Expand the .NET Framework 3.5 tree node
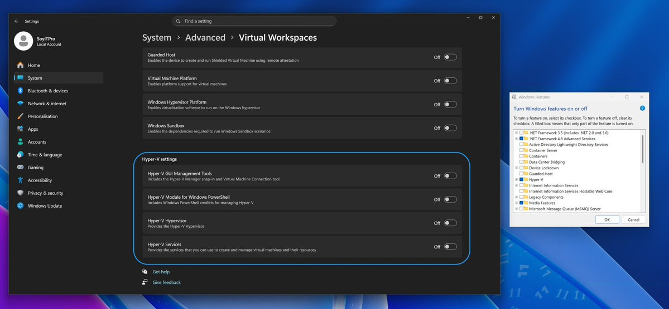The height and width of the screenshot is (309, 669). (516, 133)
